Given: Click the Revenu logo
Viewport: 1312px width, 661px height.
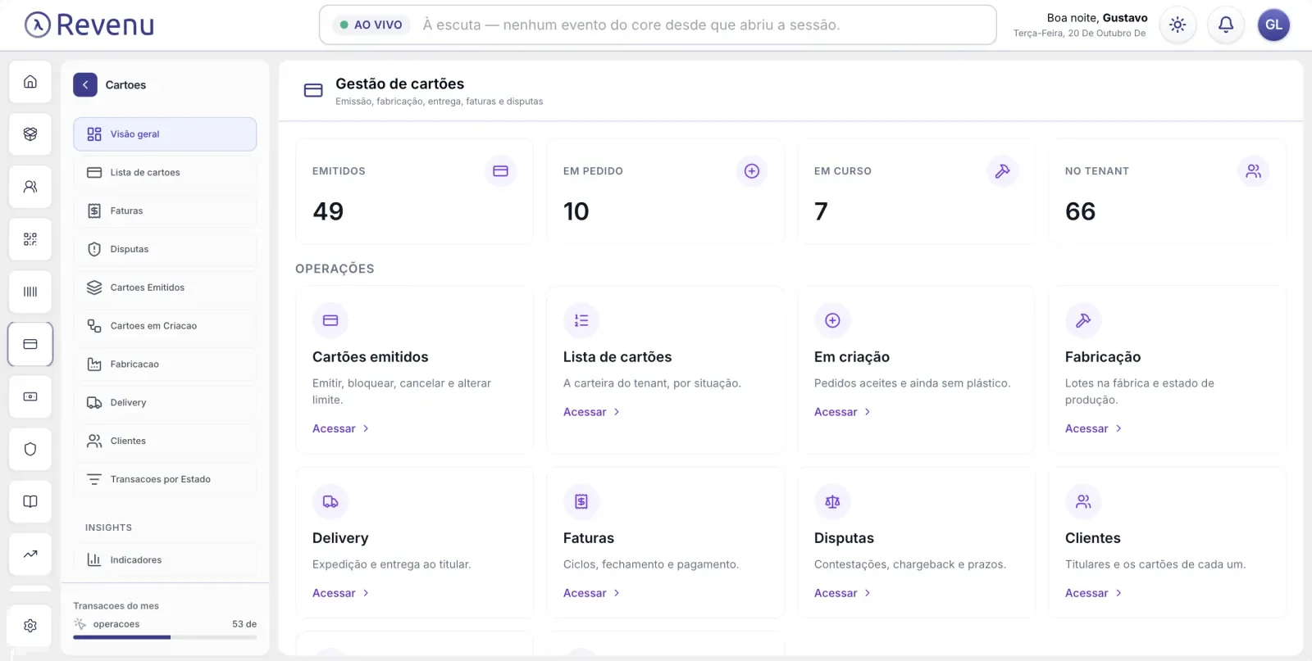Looking at the screenshot, I should coord(89,25).
